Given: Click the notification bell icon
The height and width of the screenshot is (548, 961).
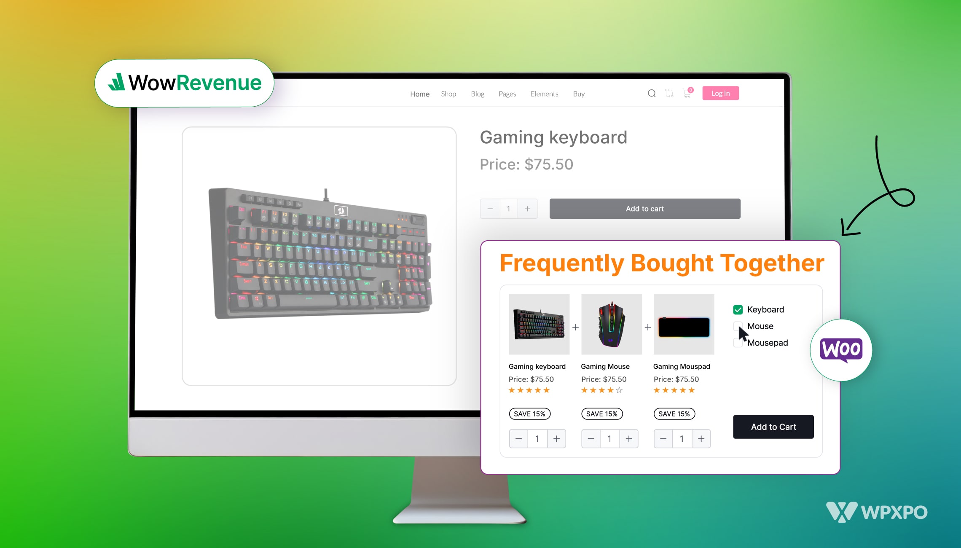Looking at the screenshot, I should tap(687, 93).
